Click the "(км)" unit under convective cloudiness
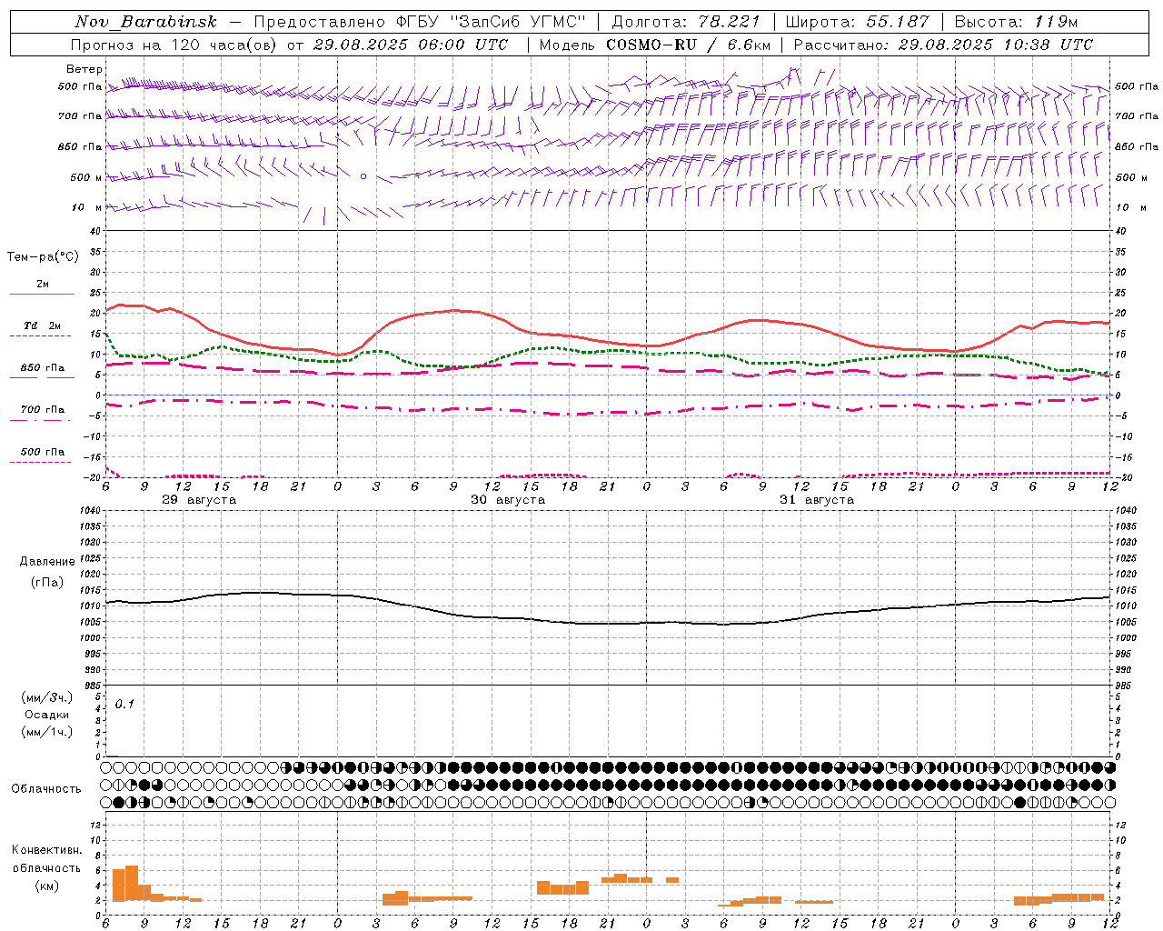The image size is (1163, 931). tap(46, 886)
